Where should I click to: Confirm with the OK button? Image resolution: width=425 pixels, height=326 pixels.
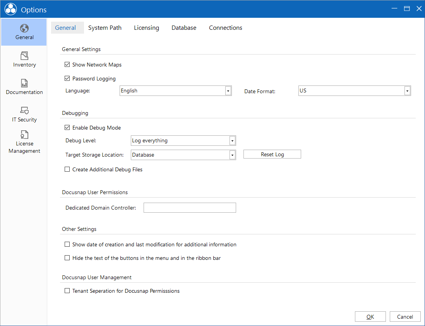pos(370,316)
